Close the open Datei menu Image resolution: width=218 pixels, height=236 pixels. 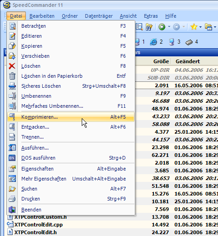[x=16, y=16]
